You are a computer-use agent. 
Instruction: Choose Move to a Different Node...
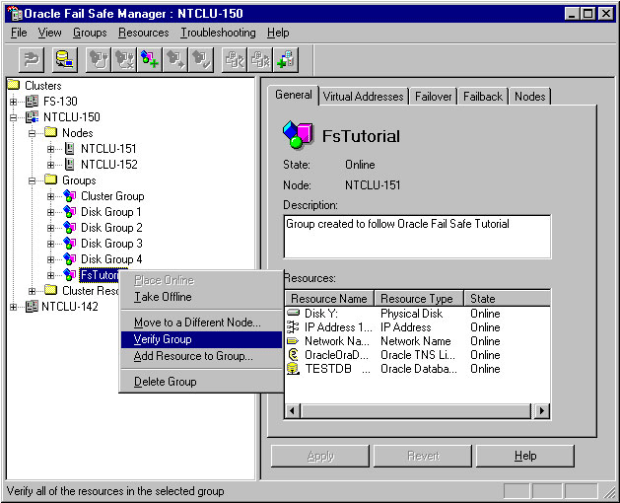click(x=201, y=323)
